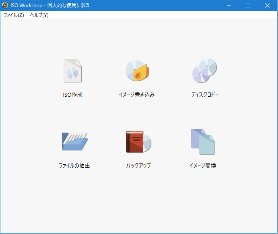Screen dimensions: 278x234
Task: Start バックアップ book and disc icon
Action: pyautogui.click(x=138, y=141)
